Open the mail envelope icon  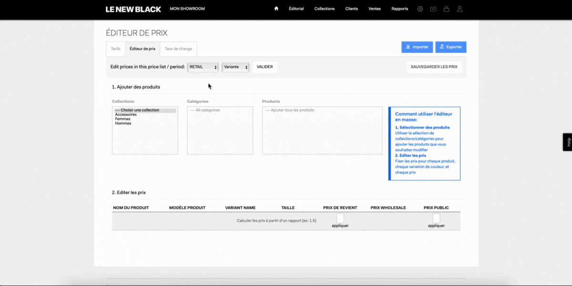pos(433,9)
